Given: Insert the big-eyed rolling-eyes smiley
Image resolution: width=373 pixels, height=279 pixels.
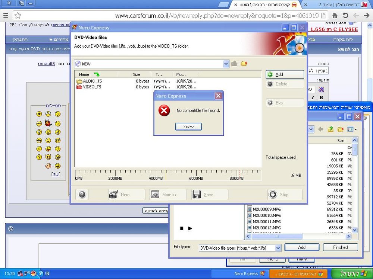Looking at the screenshot, I should point(48,114).
